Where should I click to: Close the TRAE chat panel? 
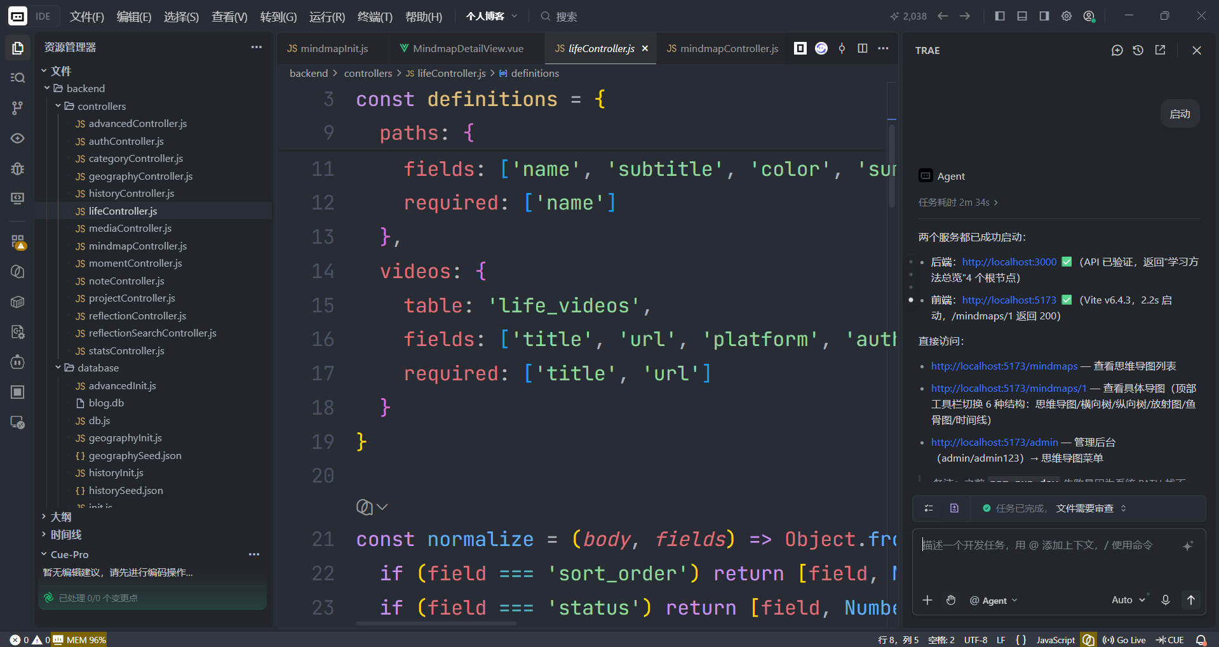coord(1197,50)
